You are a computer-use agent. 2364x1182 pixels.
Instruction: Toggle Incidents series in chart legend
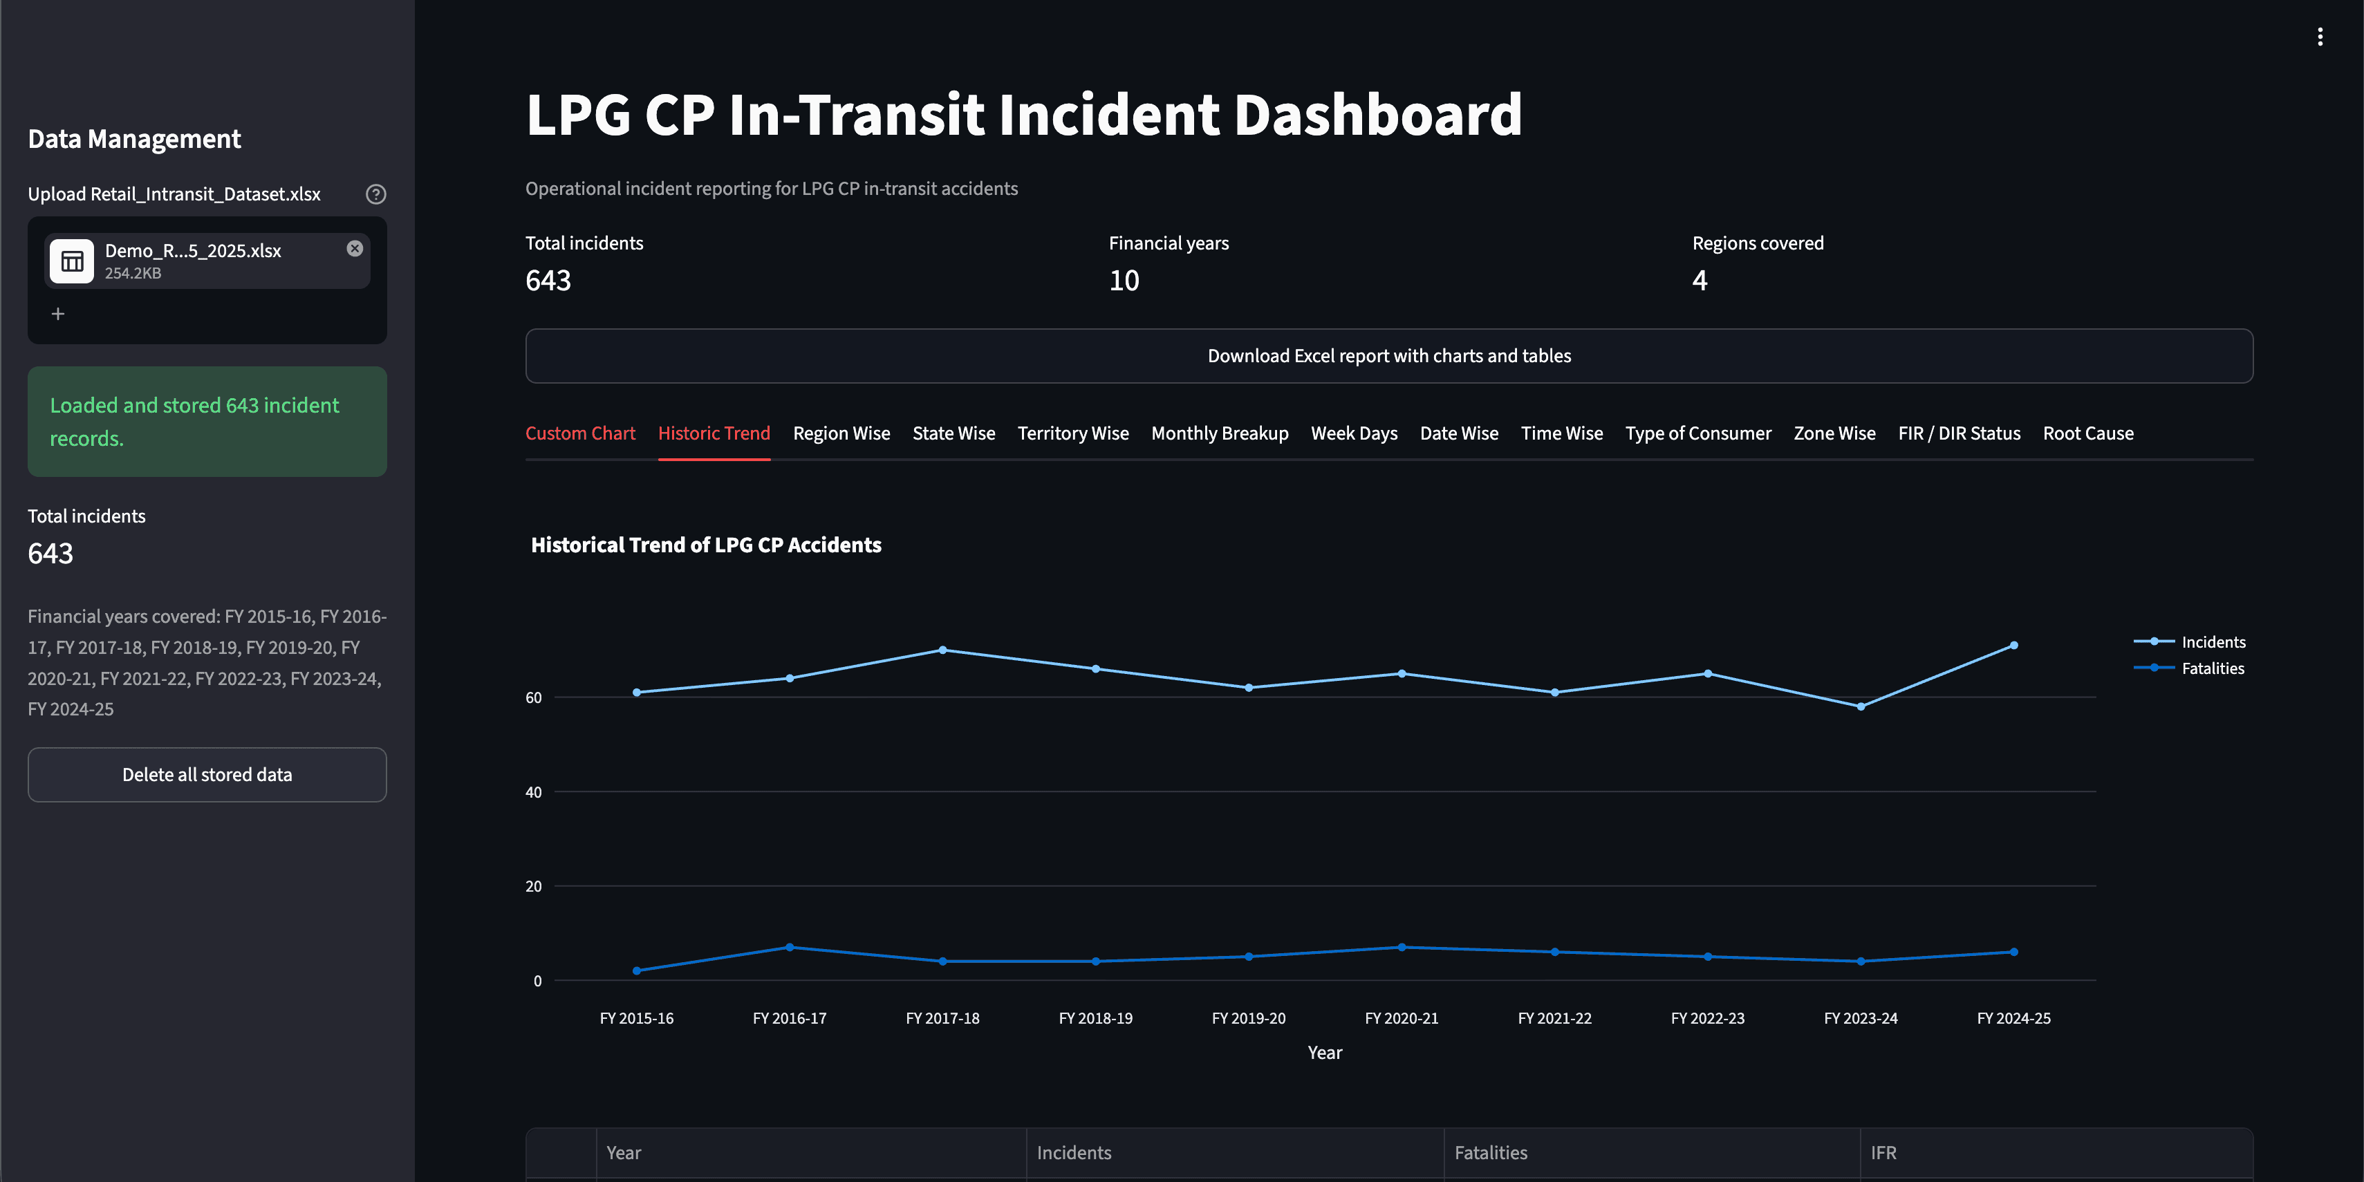click(x=2190, y=641)
